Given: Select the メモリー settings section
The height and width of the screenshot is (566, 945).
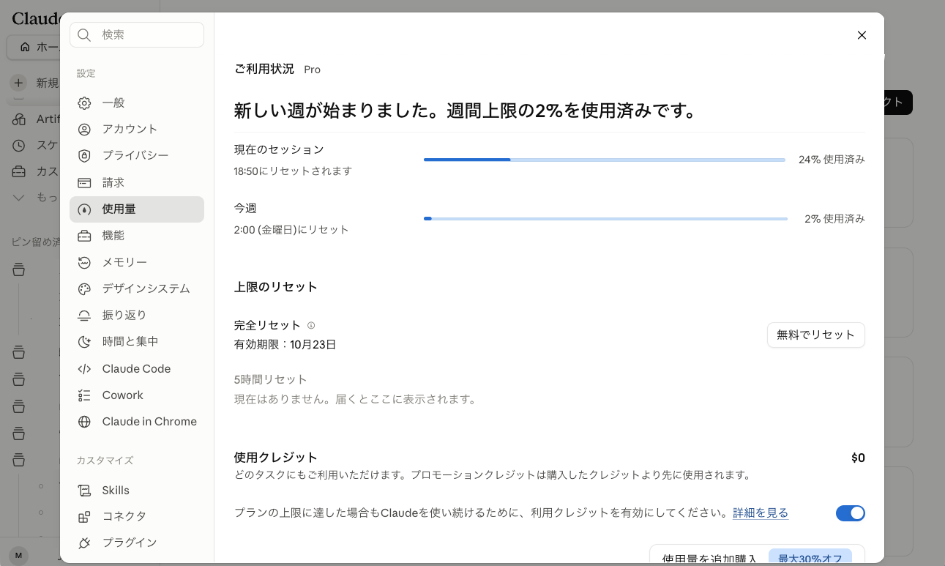Looking at the screenshot, I should [x=137, y=263].
